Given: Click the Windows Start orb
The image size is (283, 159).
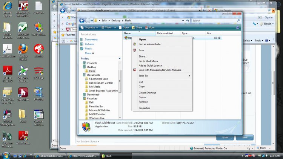Looking at the screenshot, I should point(6,155).
